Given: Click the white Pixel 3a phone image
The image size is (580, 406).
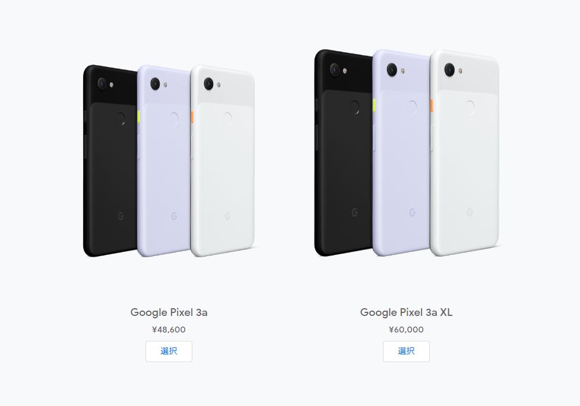Looking at the screenshot, I should [223, 161].
